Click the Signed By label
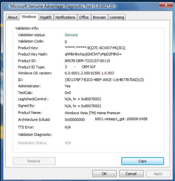Image resolution: width=175 pixels, height=181 pixels. 26,106
